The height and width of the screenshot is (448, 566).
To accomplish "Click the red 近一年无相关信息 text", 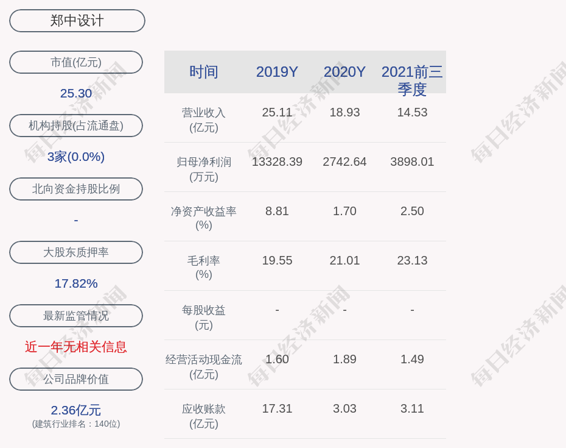I will pyautogui.click(x=76, y=347).
